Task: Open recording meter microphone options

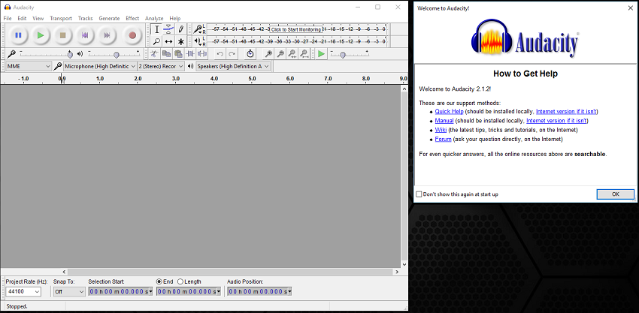Action: coord(198,29)
